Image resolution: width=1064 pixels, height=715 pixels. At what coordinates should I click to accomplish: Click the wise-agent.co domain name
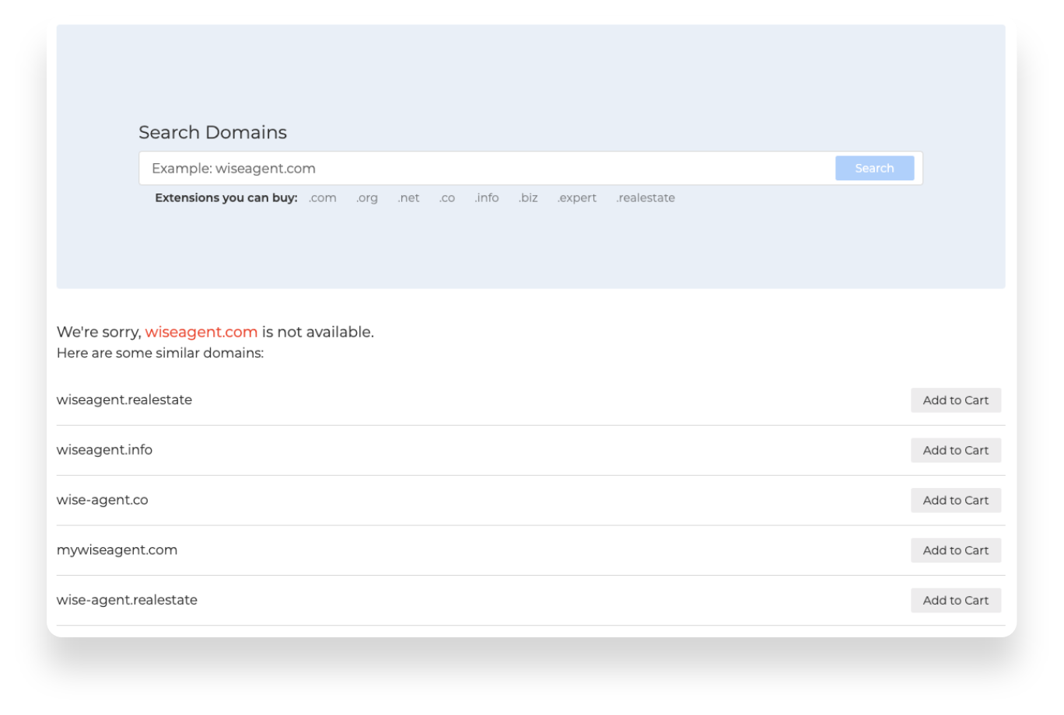pyautogui.click(x=102, y=500)
